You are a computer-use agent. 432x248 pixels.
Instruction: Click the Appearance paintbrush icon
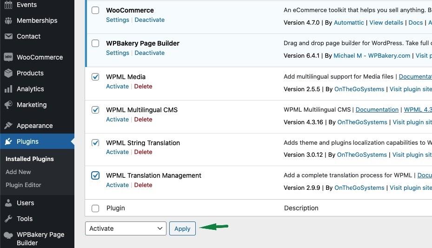pyautogui.click(x=8, y=126)
